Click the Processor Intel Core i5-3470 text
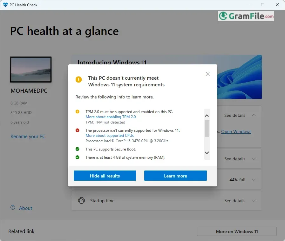285x241 pixels. (127, 141)
